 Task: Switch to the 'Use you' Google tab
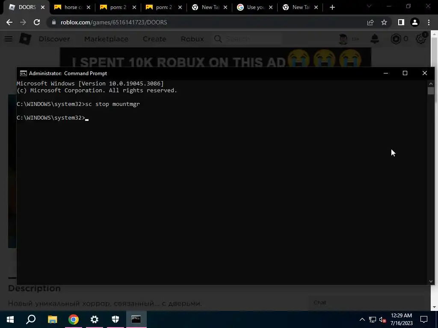point(255,7)
